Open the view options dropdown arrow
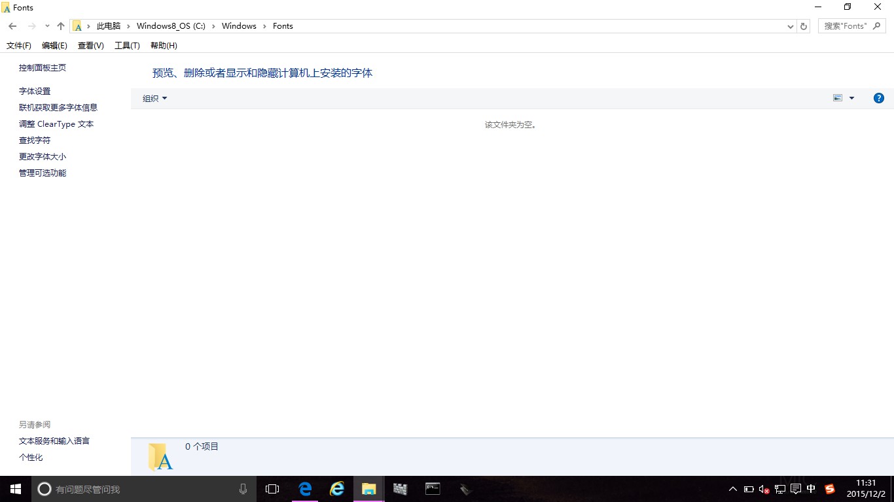 pos(851,98)
